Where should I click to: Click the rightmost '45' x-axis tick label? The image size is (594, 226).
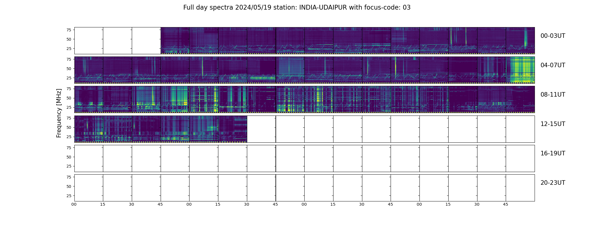(x=505, y=204)
